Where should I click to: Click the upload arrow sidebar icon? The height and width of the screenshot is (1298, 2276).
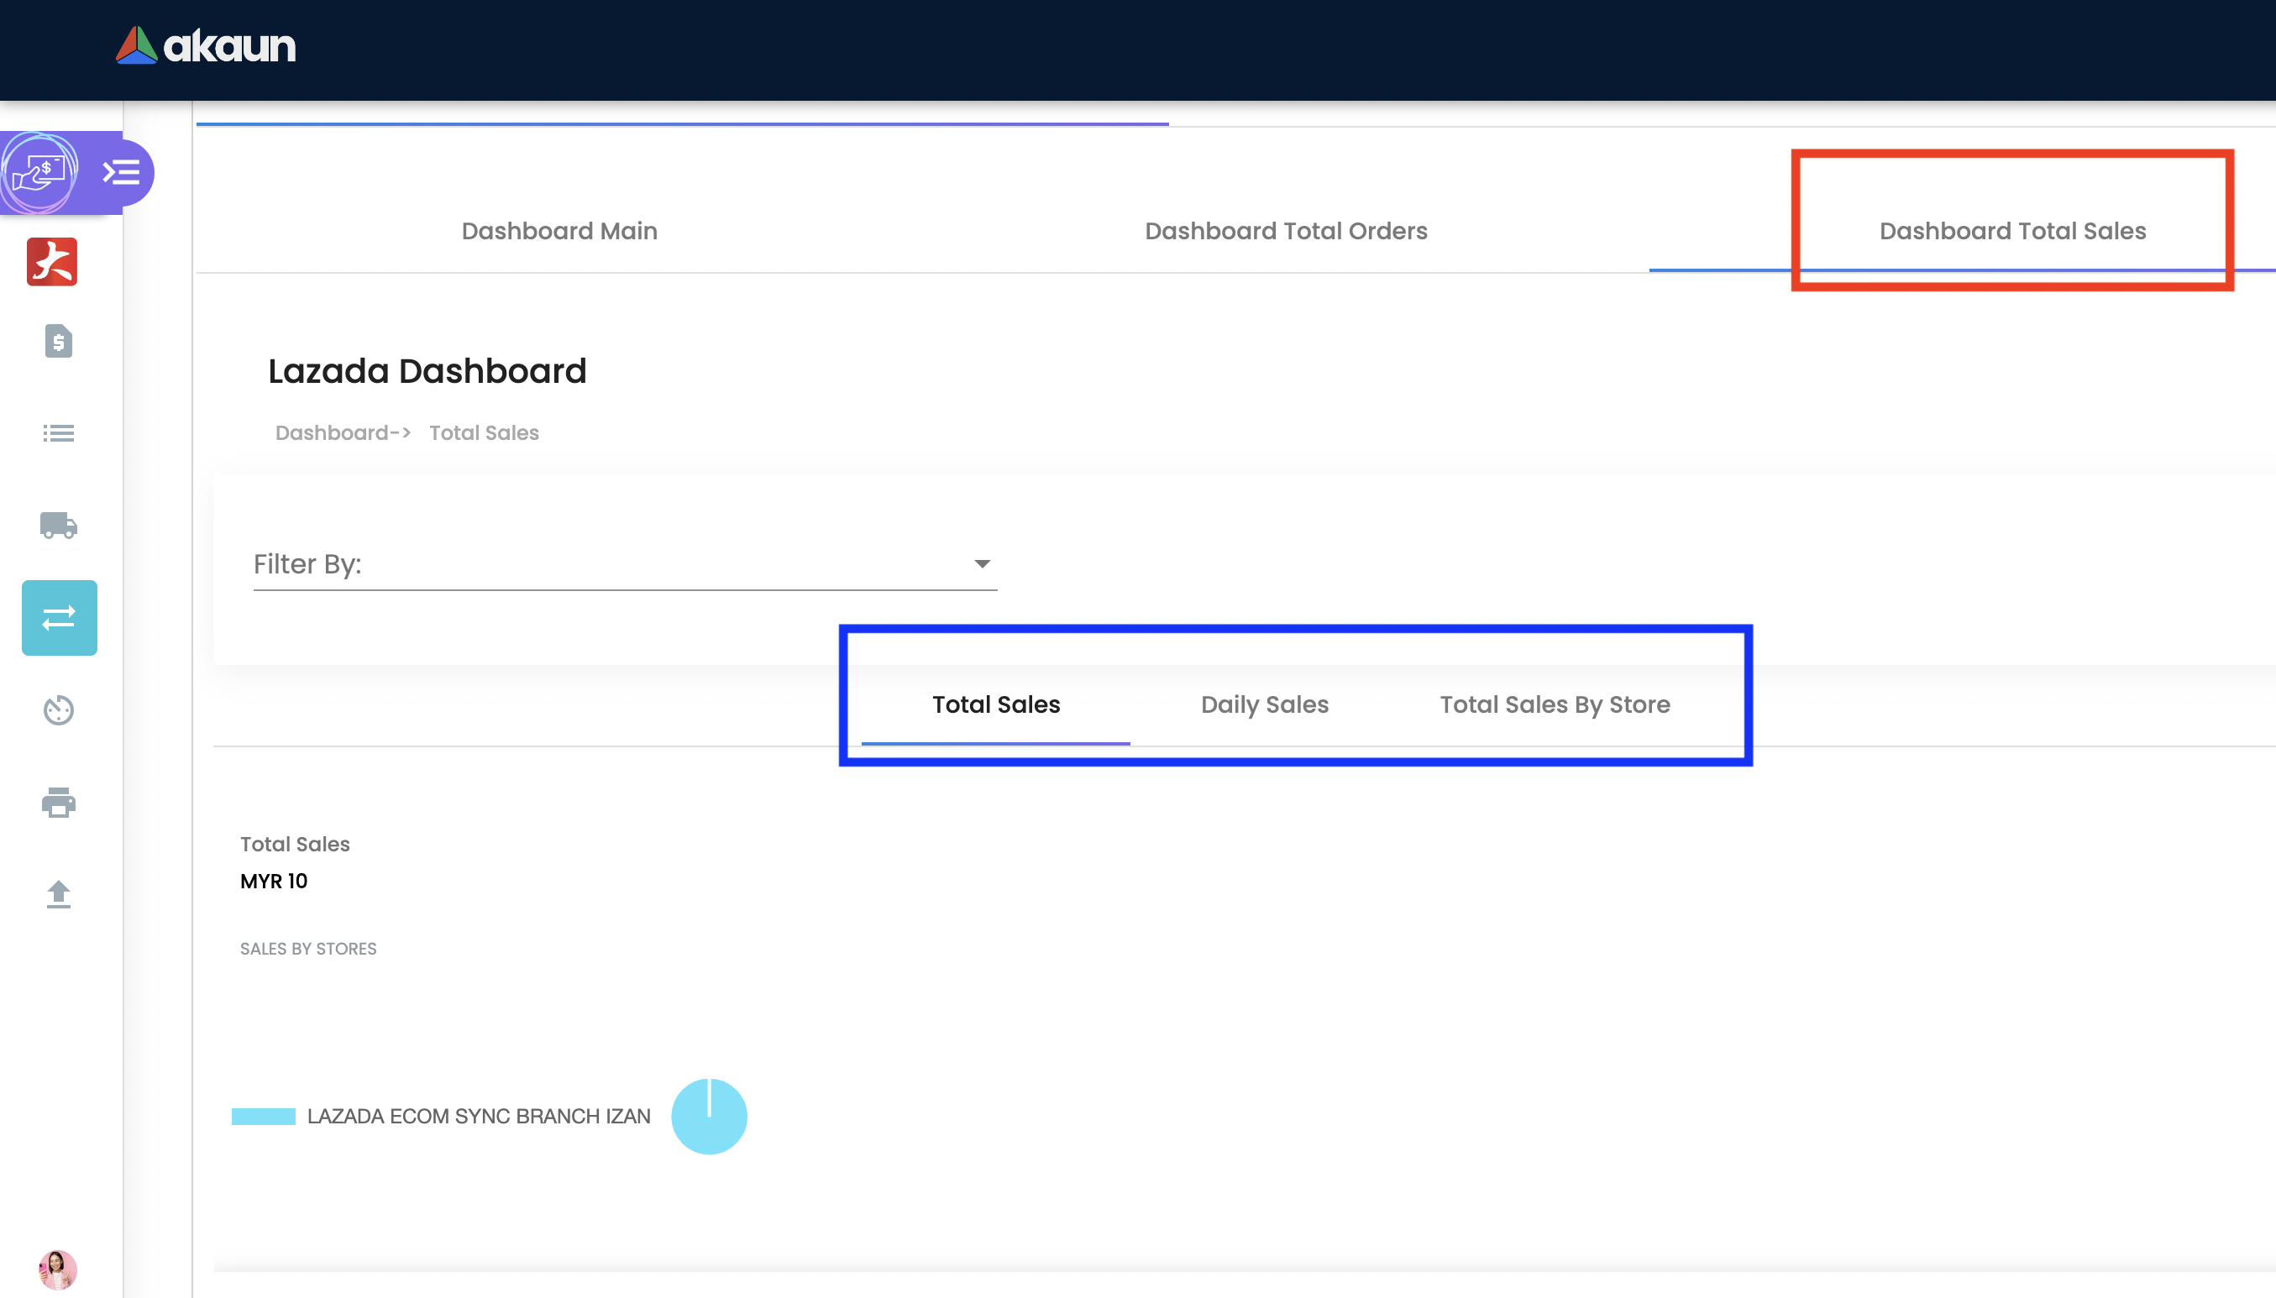point(58,894)
